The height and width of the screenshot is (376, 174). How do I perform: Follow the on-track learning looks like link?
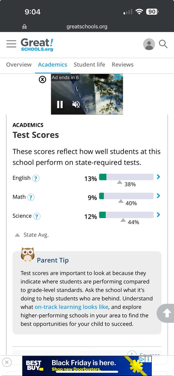coord(72,307)
